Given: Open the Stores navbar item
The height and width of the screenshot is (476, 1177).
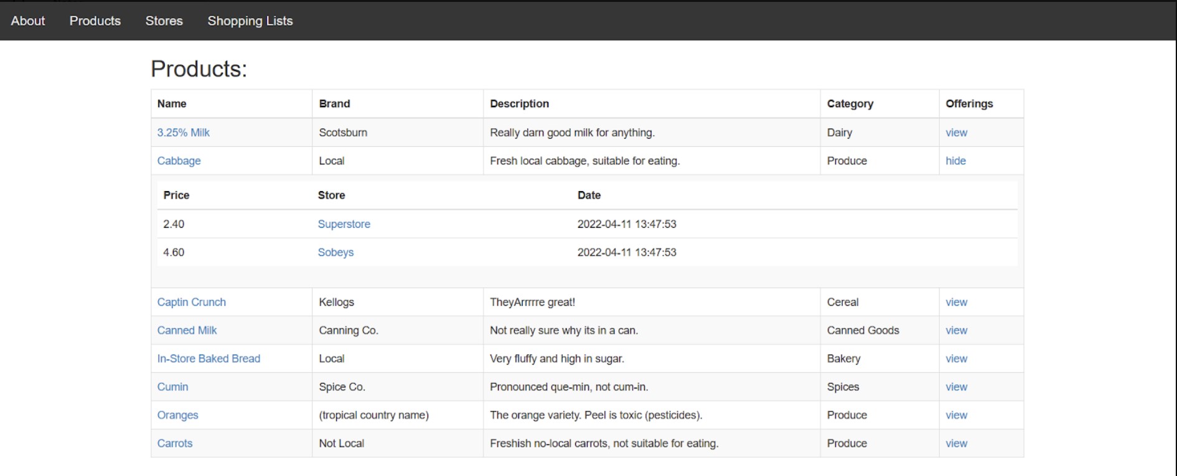Looking at the screenshot, I should 164,21.
